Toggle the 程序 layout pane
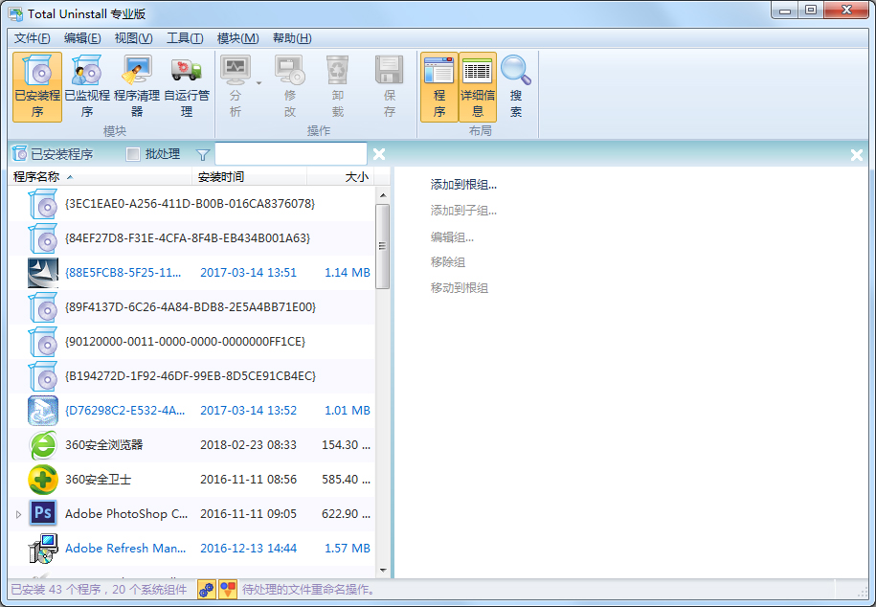This screenshot has width=876, height=607. pos(439,87)
